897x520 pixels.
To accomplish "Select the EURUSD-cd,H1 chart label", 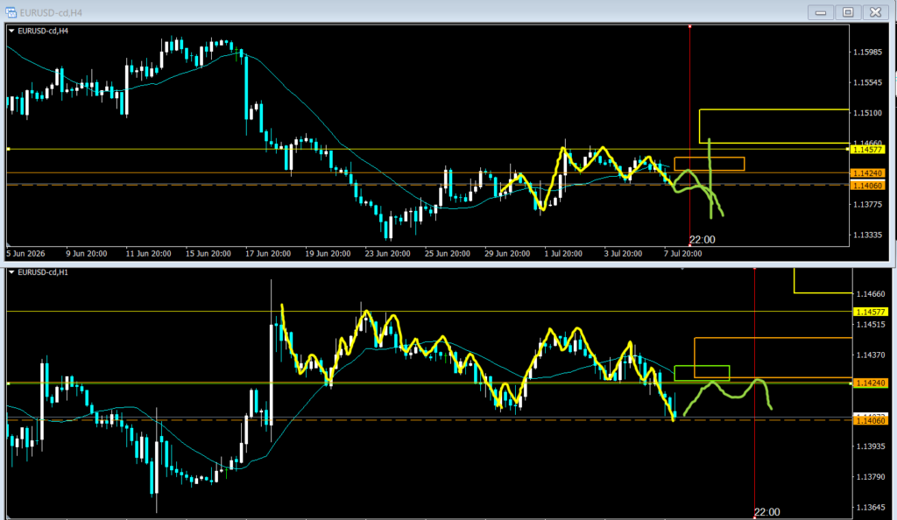I will point(43,272).
